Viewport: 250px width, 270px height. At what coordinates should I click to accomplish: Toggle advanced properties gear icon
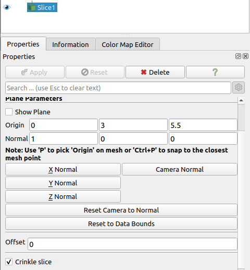click(x=239, y=87)
